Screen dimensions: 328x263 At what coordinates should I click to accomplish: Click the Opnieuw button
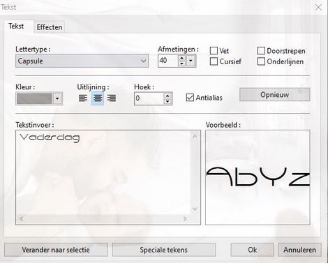click(x=275, y=95)
